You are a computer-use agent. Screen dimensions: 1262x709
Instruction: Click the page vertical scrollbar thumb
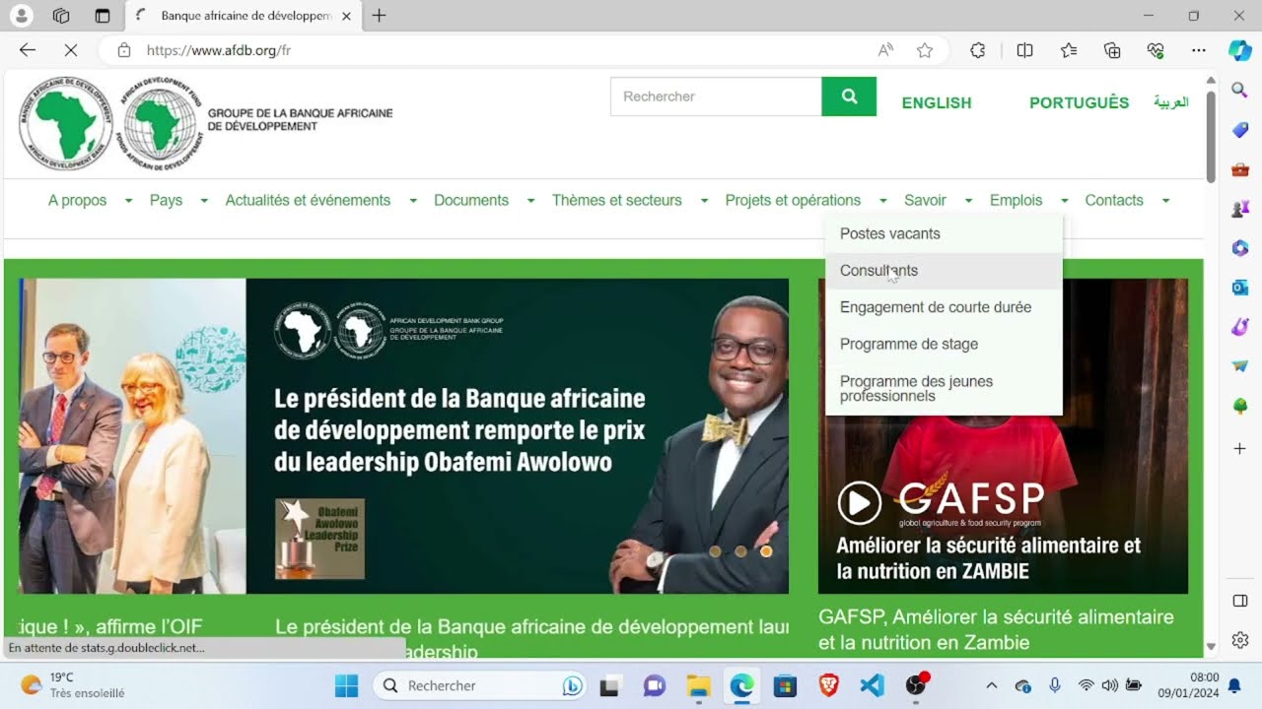click(x=1211, y=135)
